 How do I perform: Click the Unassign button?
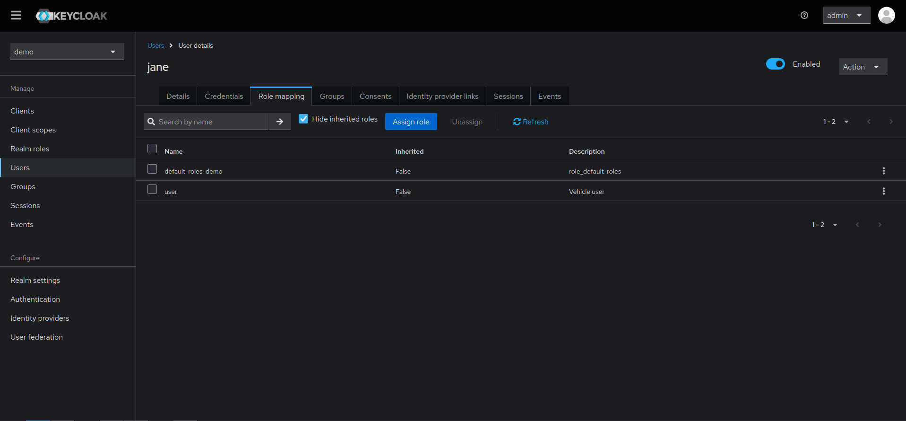467,122
